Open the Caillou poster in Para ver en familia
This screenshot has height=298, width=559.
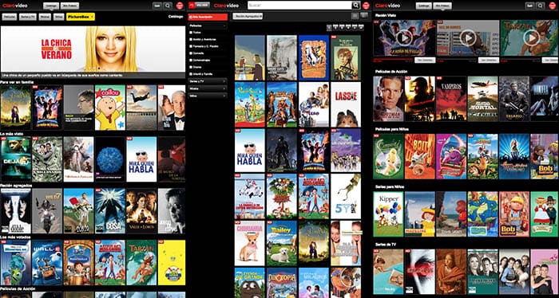pyautogui.click(x=110, y=108)
